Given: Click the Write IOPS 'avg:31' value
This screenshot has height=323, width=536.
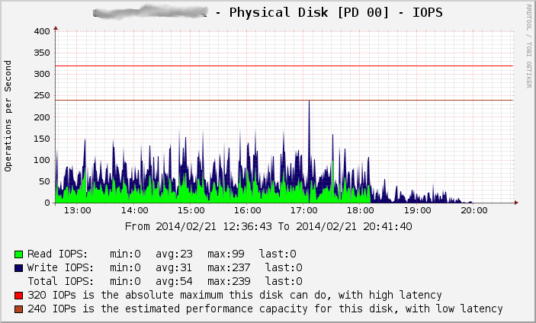Looking at the screenshot, I should point(174,267).
